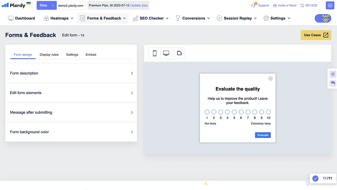
Task: Switch preview to desktop view
Action: point(166,53)
